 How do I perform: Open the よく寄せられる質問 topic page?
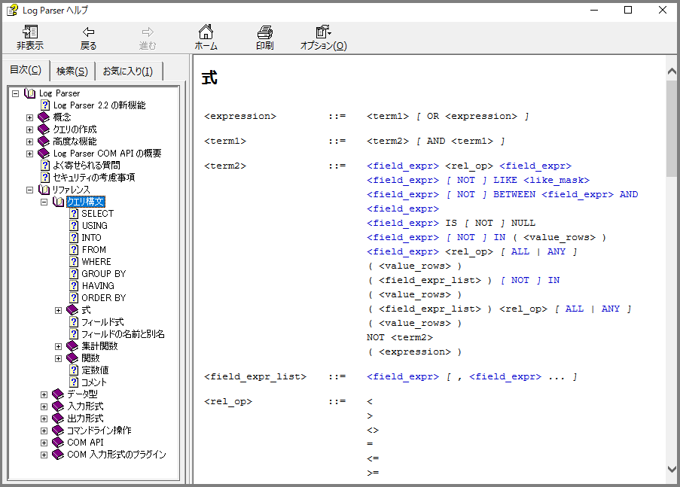coord(87,166)
